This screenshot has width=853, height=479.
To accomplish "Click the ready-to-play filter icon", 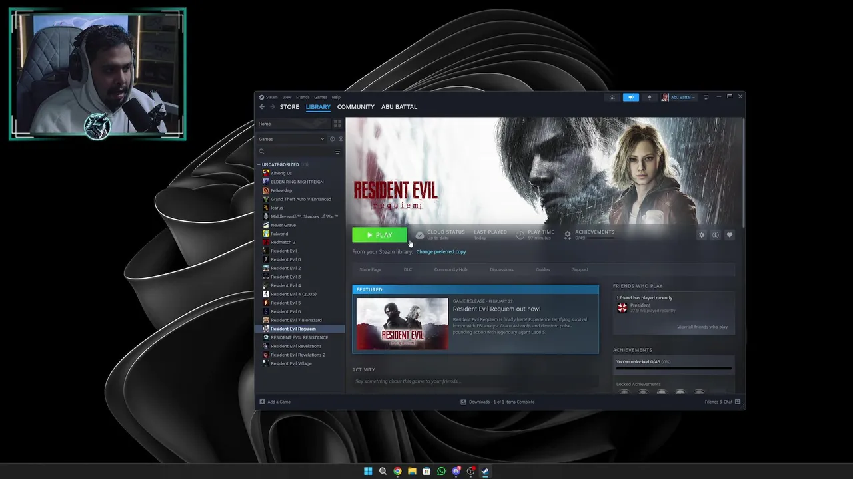I will coord(341,139).
